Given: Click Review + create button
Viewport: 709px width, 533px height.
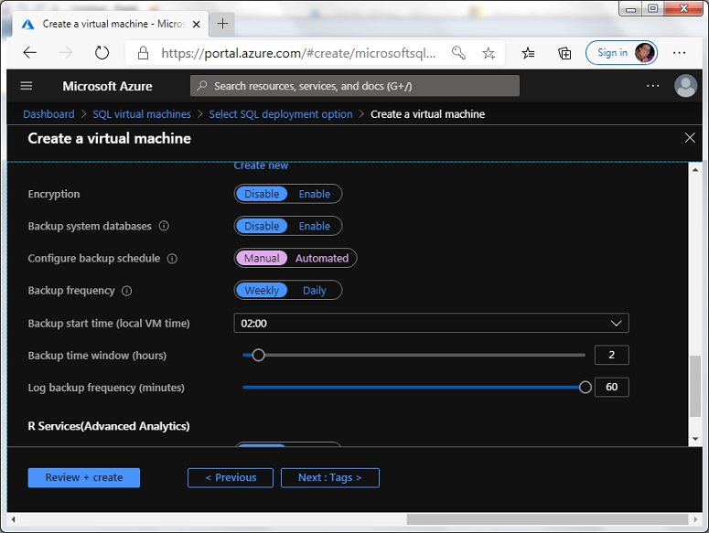Looking at the screenshot, I should (83, 477).
